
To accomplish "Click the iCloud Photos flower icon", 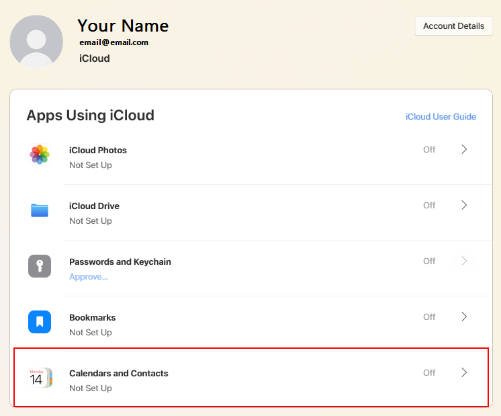I will 40,155.
